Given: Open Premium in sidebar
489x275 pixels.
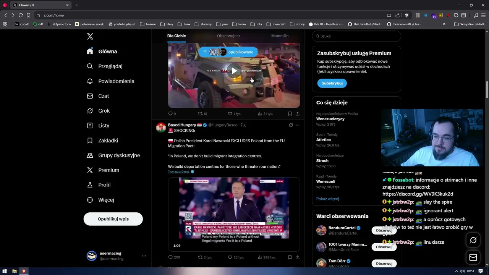Looking at the screenshot, I should [103, 170].
